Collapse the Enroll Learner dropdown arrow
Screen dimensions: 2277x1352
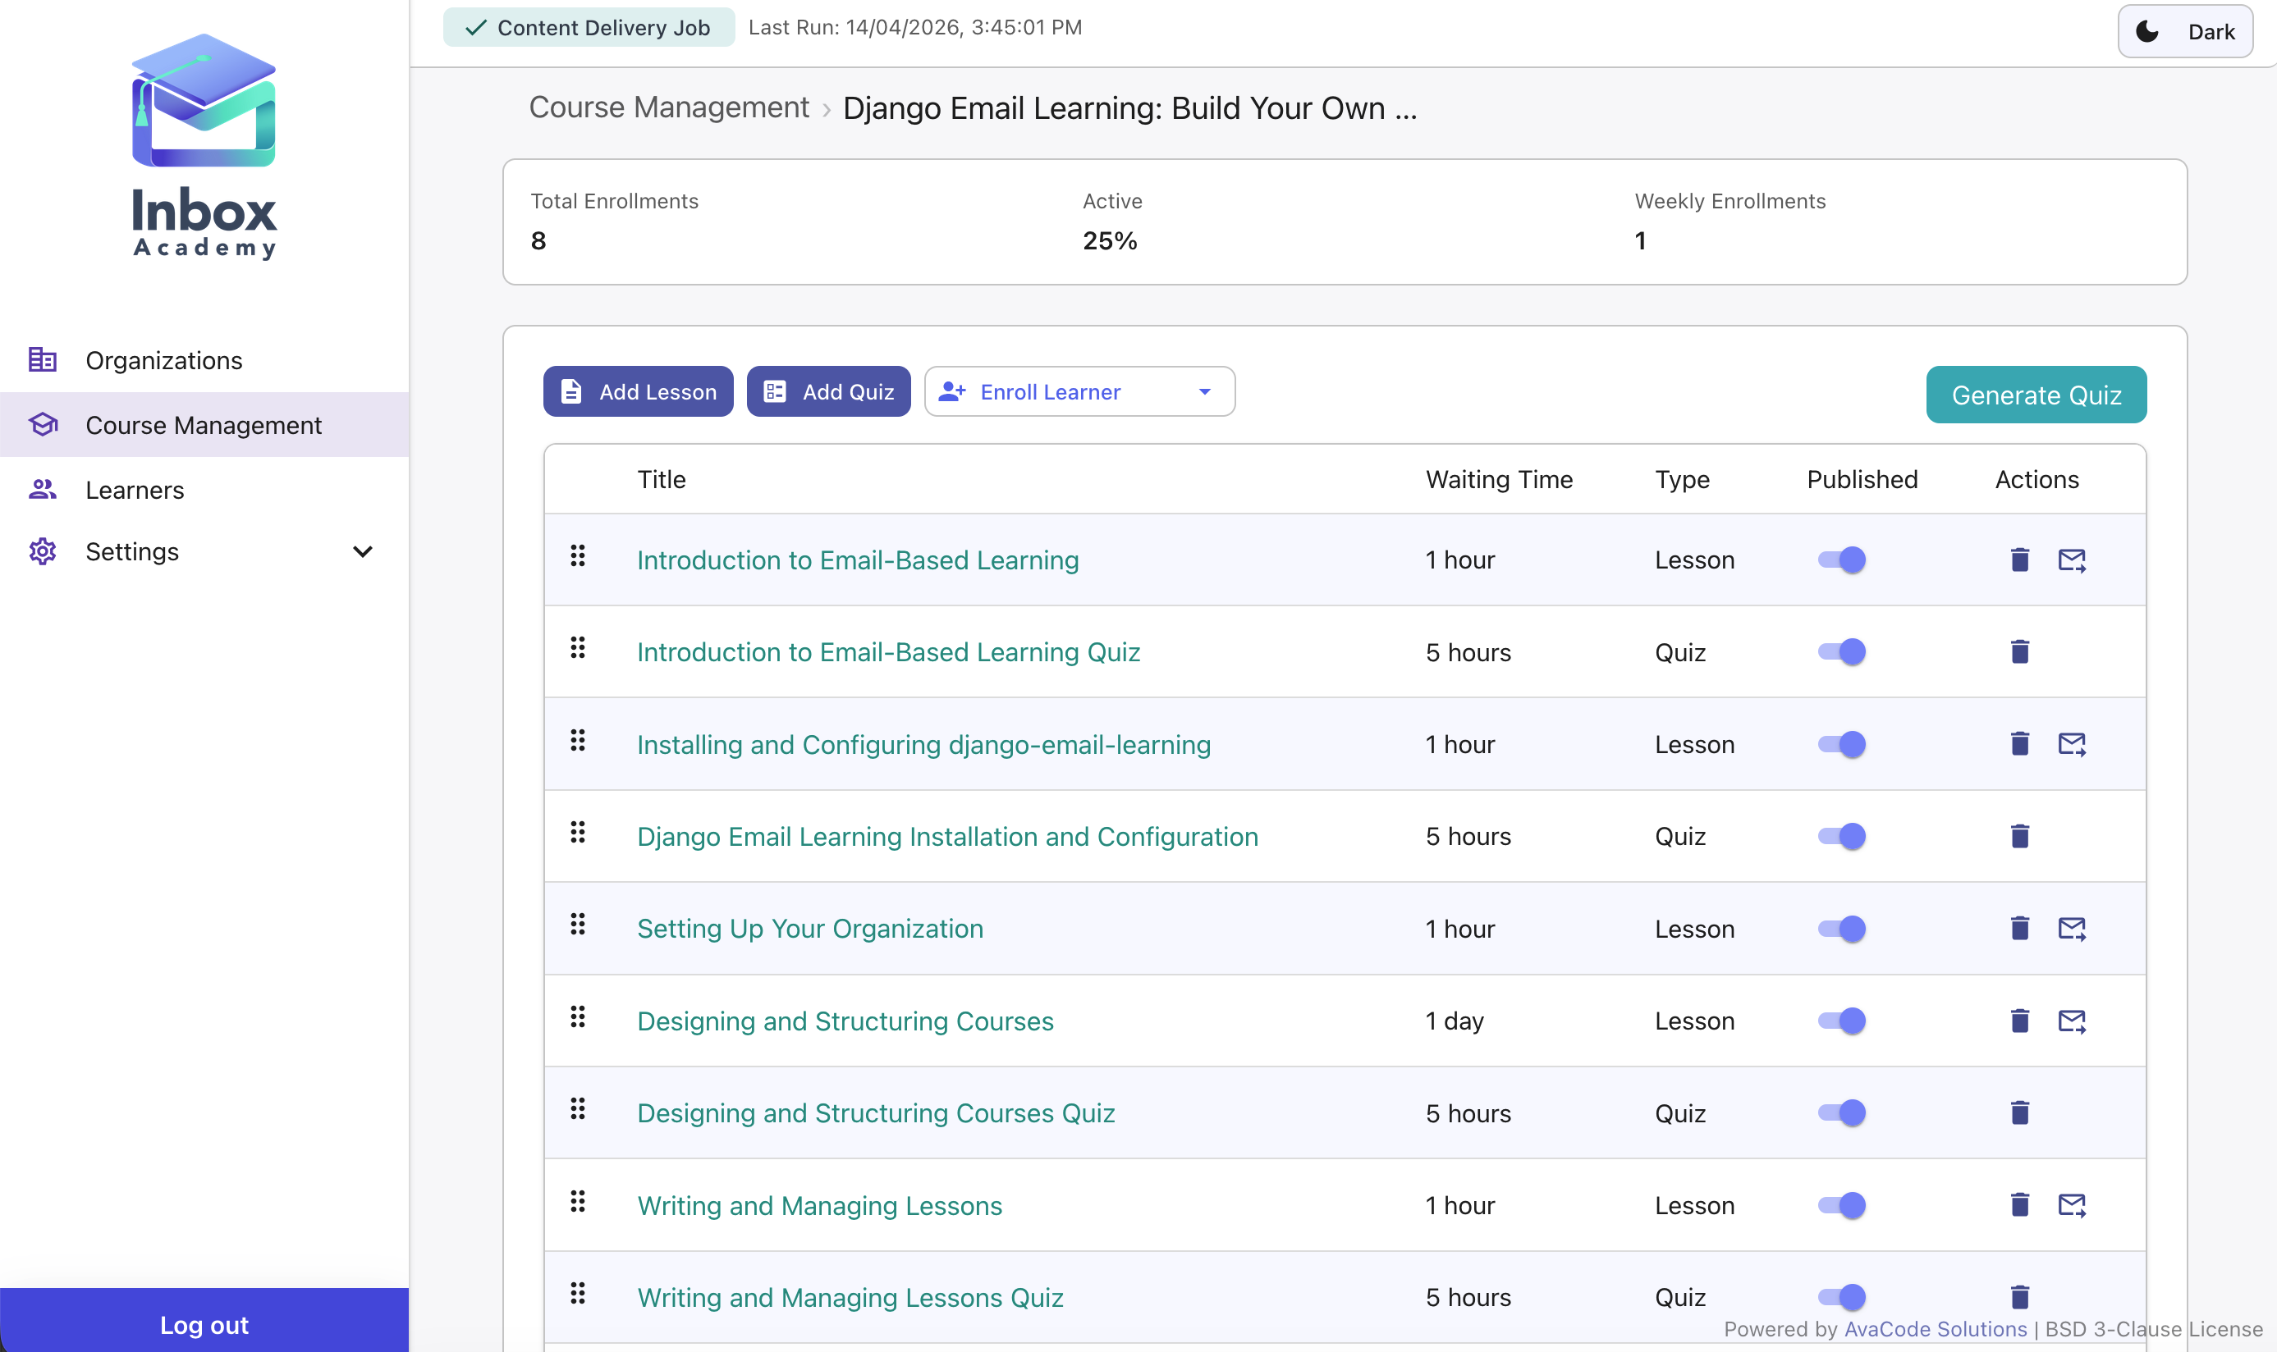pyautogui.click(x=1203, y=392)
